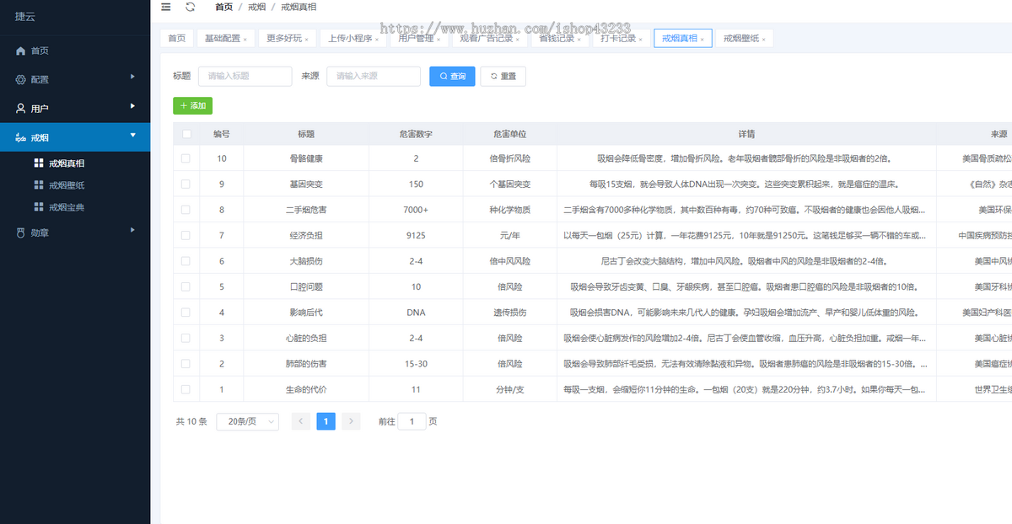Focus the 来源 search input field
Image resolution: width=1012 pixels, height=524 pixels.
[x=374, y=76]
